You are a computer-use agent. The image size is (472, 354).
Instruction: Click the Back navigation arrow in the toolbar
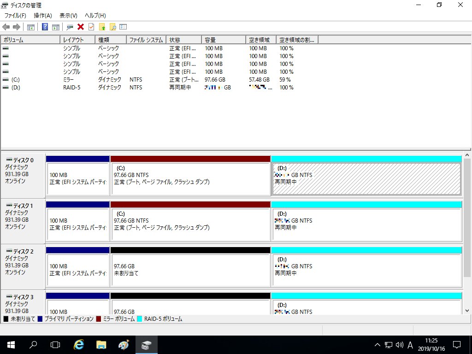tap(6, 27)
